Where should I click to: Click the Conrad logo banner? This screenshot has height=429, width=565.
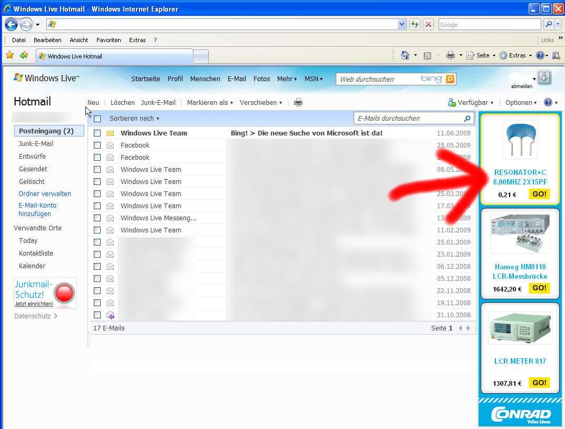520,414
